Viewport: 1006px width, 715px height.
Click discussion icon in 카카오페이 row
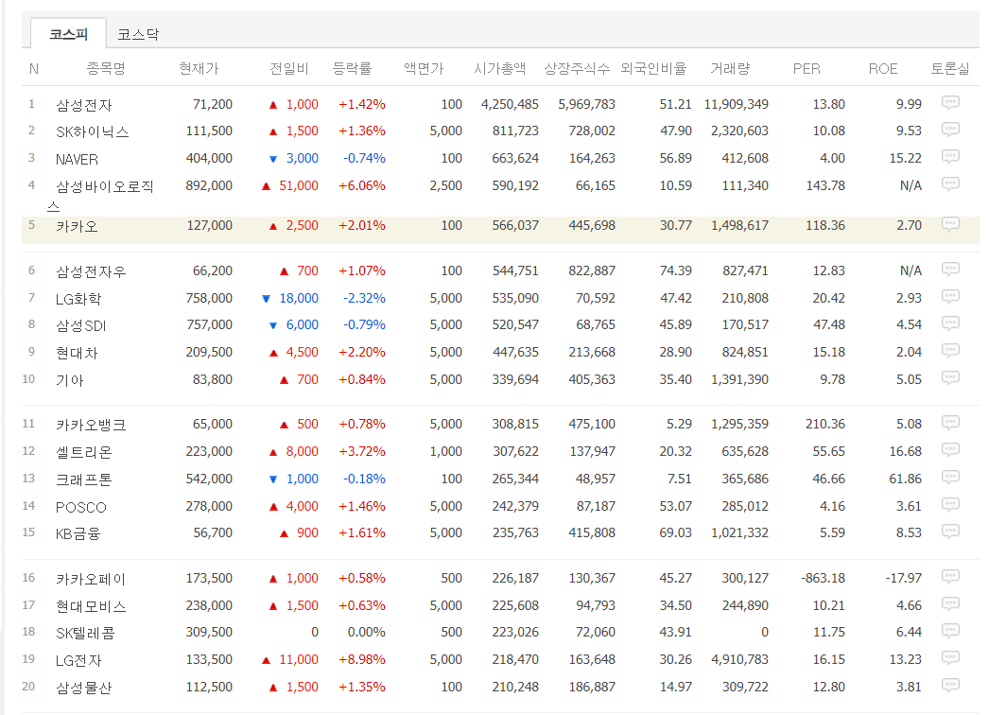tap(950, 577)
